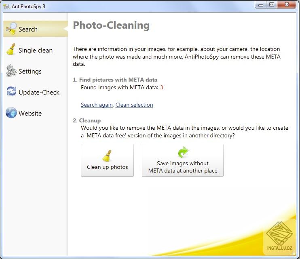Click the Settings gears icon
Screen dimensions: 300x259
pos(11,71)
